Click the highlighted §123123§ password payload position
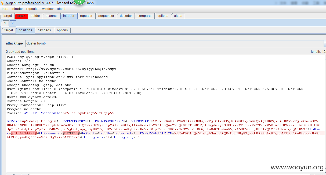 [x=71, y=133]
